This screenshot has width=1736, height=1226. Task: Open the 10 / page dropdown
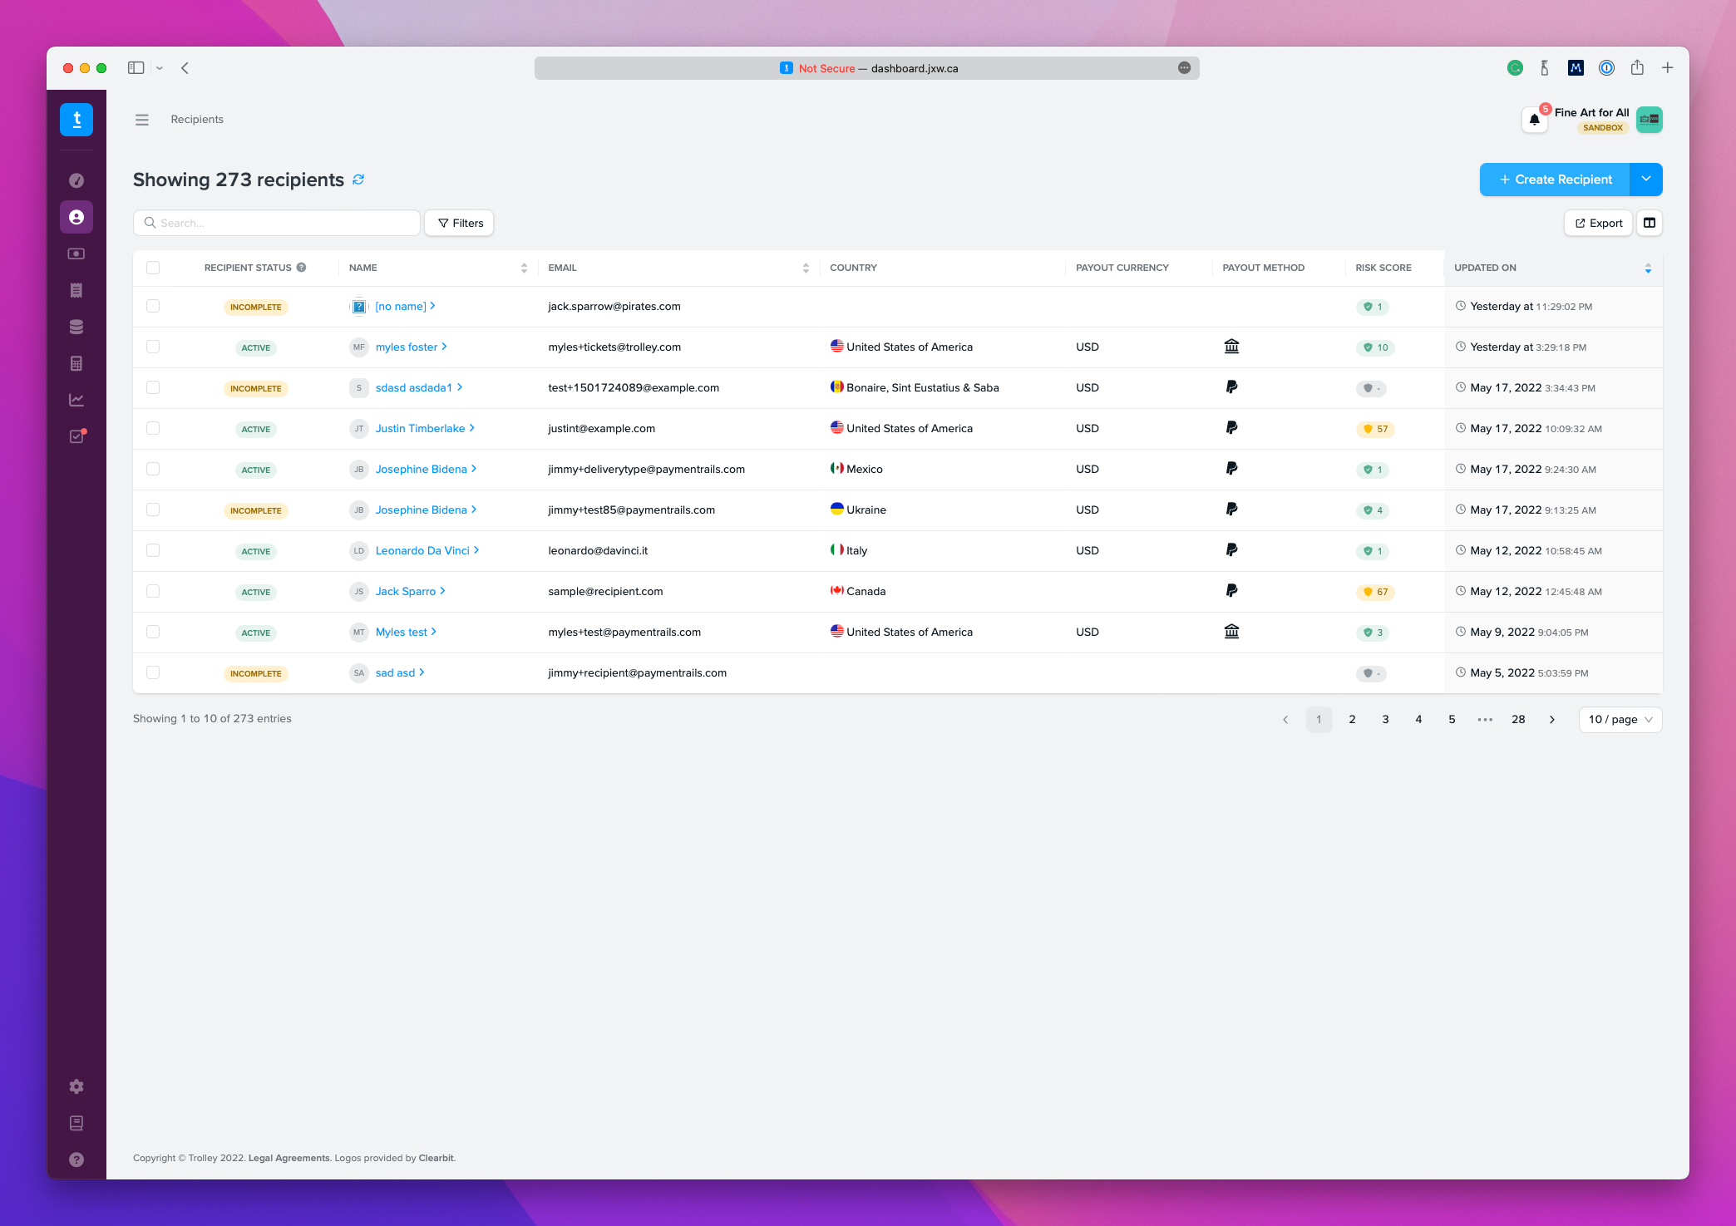(x=1620, y=720)
